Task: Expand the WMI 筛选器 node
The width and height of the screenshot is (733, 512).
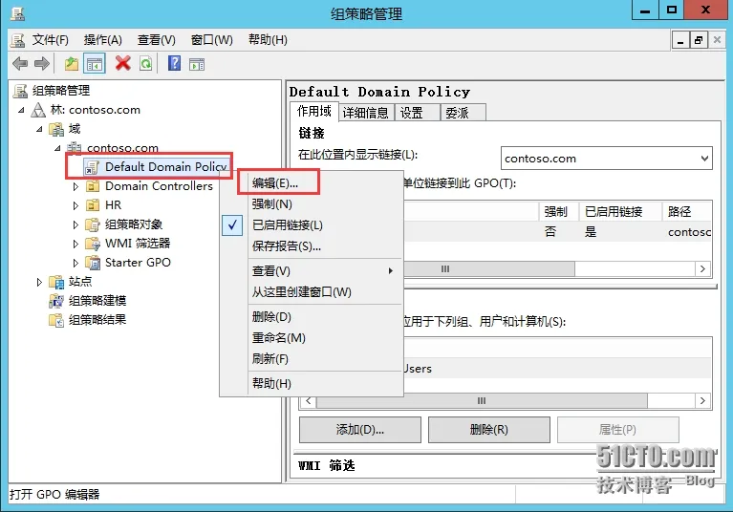Action: pyautogui.click(x=75, y=244)
